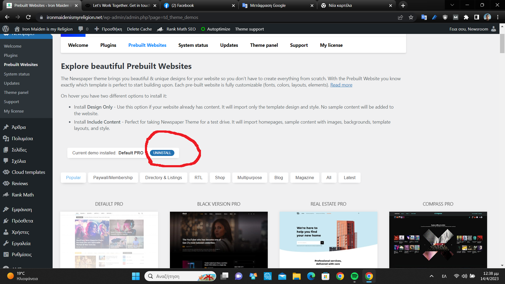
Task: Open the Εργαλεία tools wrench icon
Action: coord(6,244)
